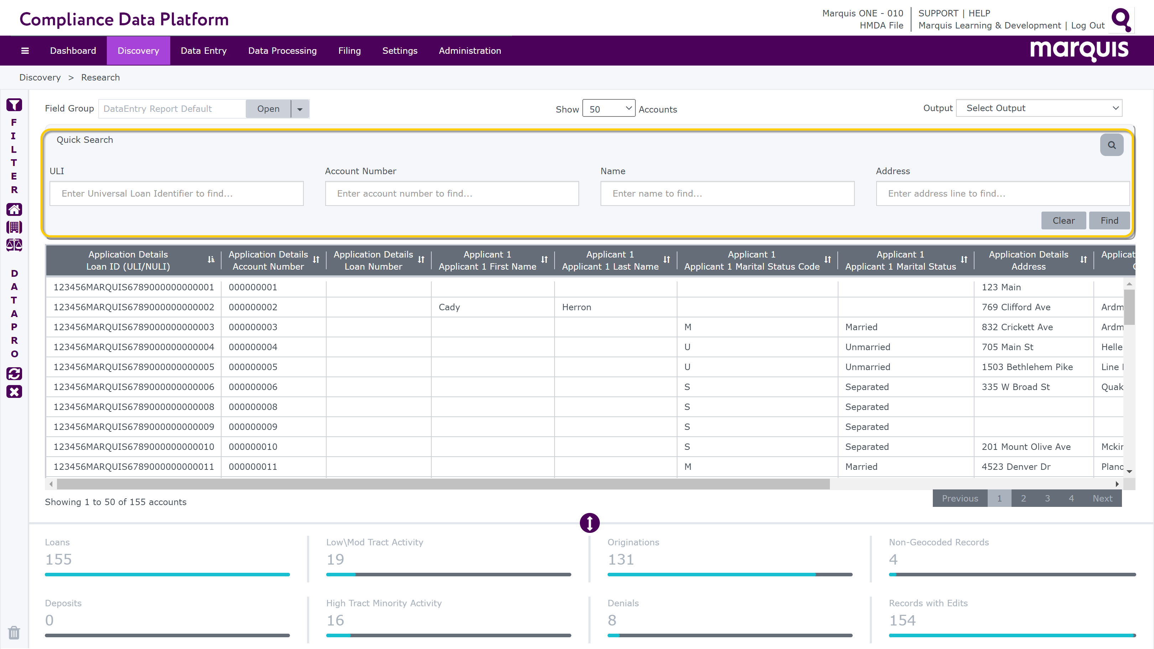Sort by Account Number column
This screenshot has width=1154, height=649.
(x=316, y=260)
